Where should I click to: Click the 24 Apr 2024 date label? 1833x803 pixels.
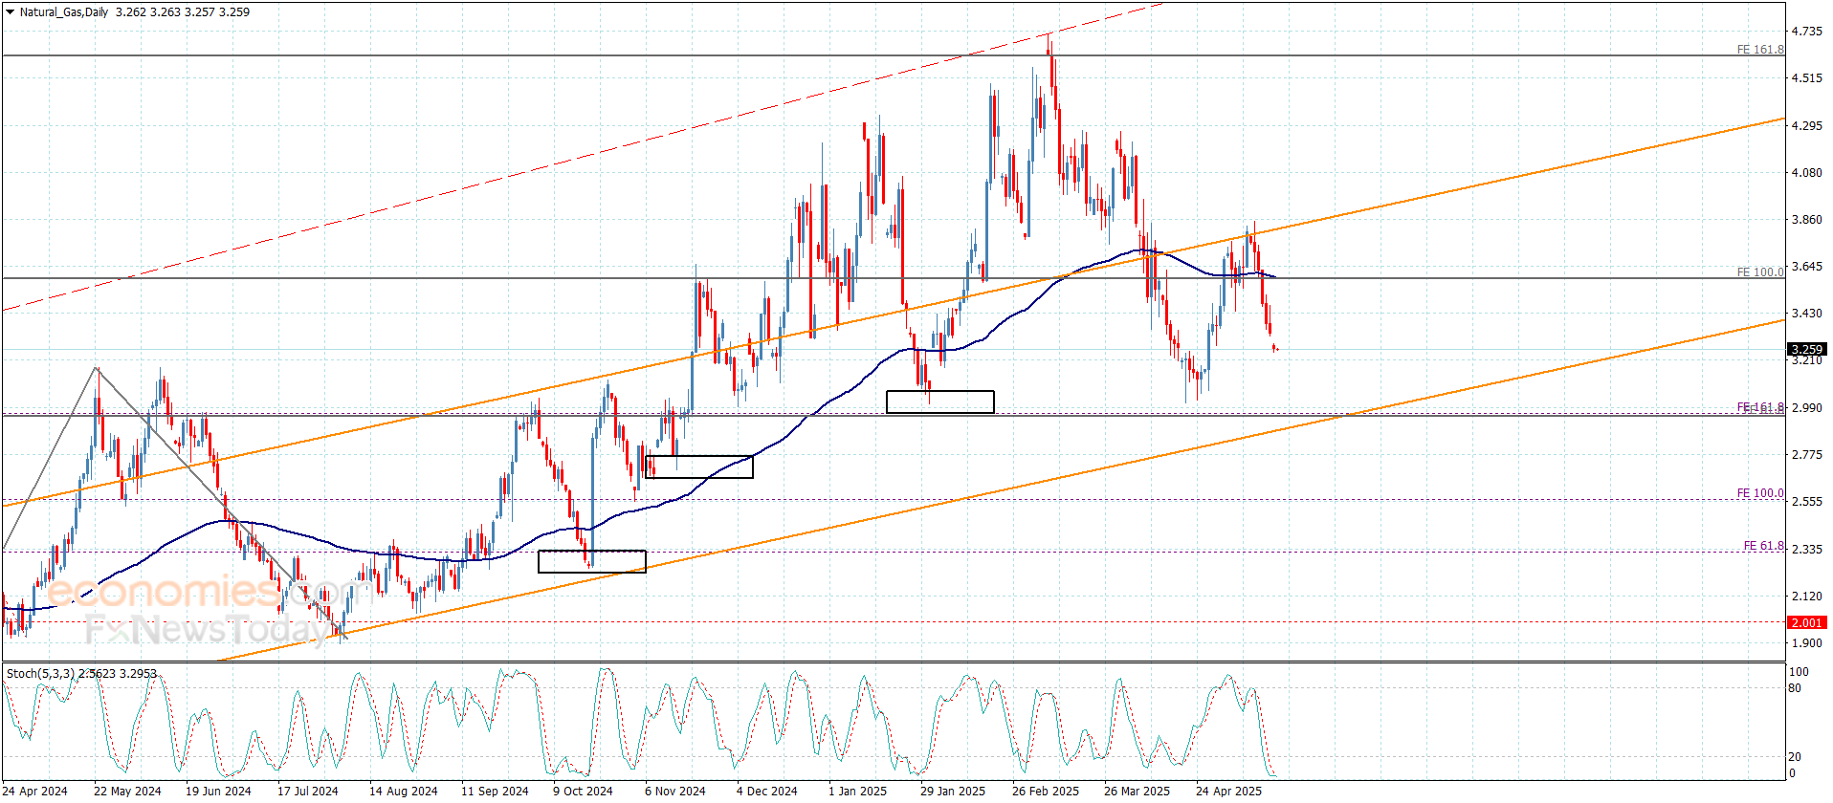(35, 791)
